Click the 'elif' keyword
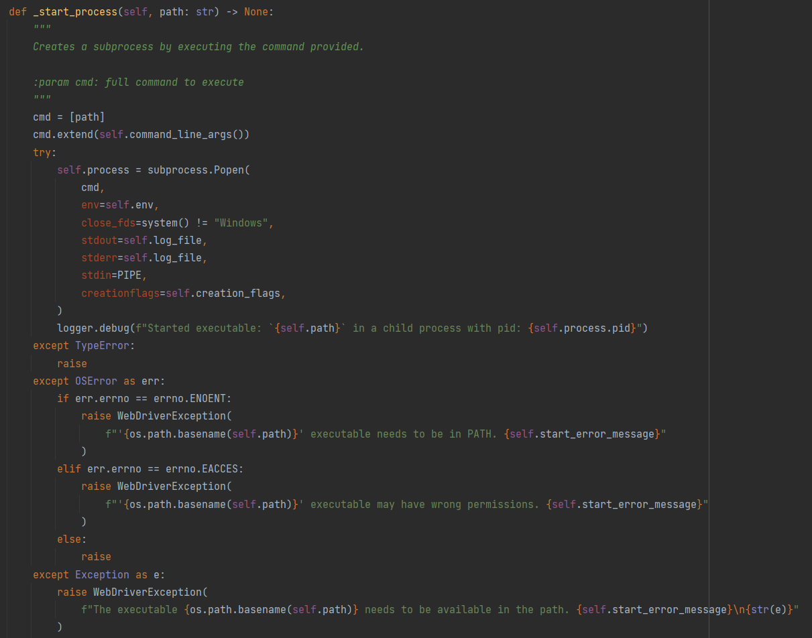Viewport: 812px width, 638px height. coord(69,468)
